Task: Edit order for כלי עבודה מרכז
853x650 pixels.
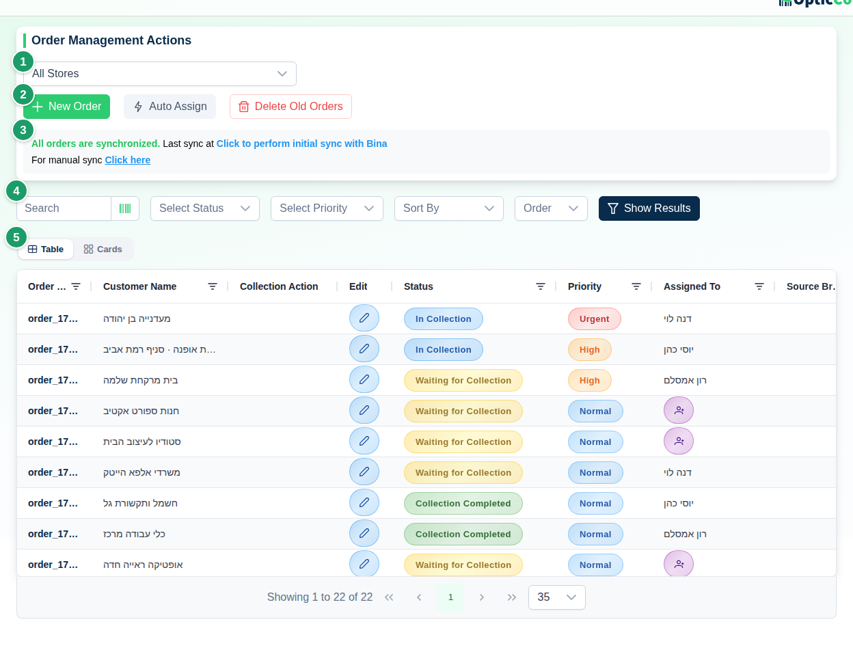Action: pyautogui.click(x=364, y=534)
